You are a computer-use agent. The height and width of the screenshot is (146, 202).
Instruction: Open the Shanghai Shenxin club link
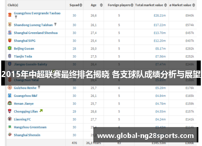point(27,135)
